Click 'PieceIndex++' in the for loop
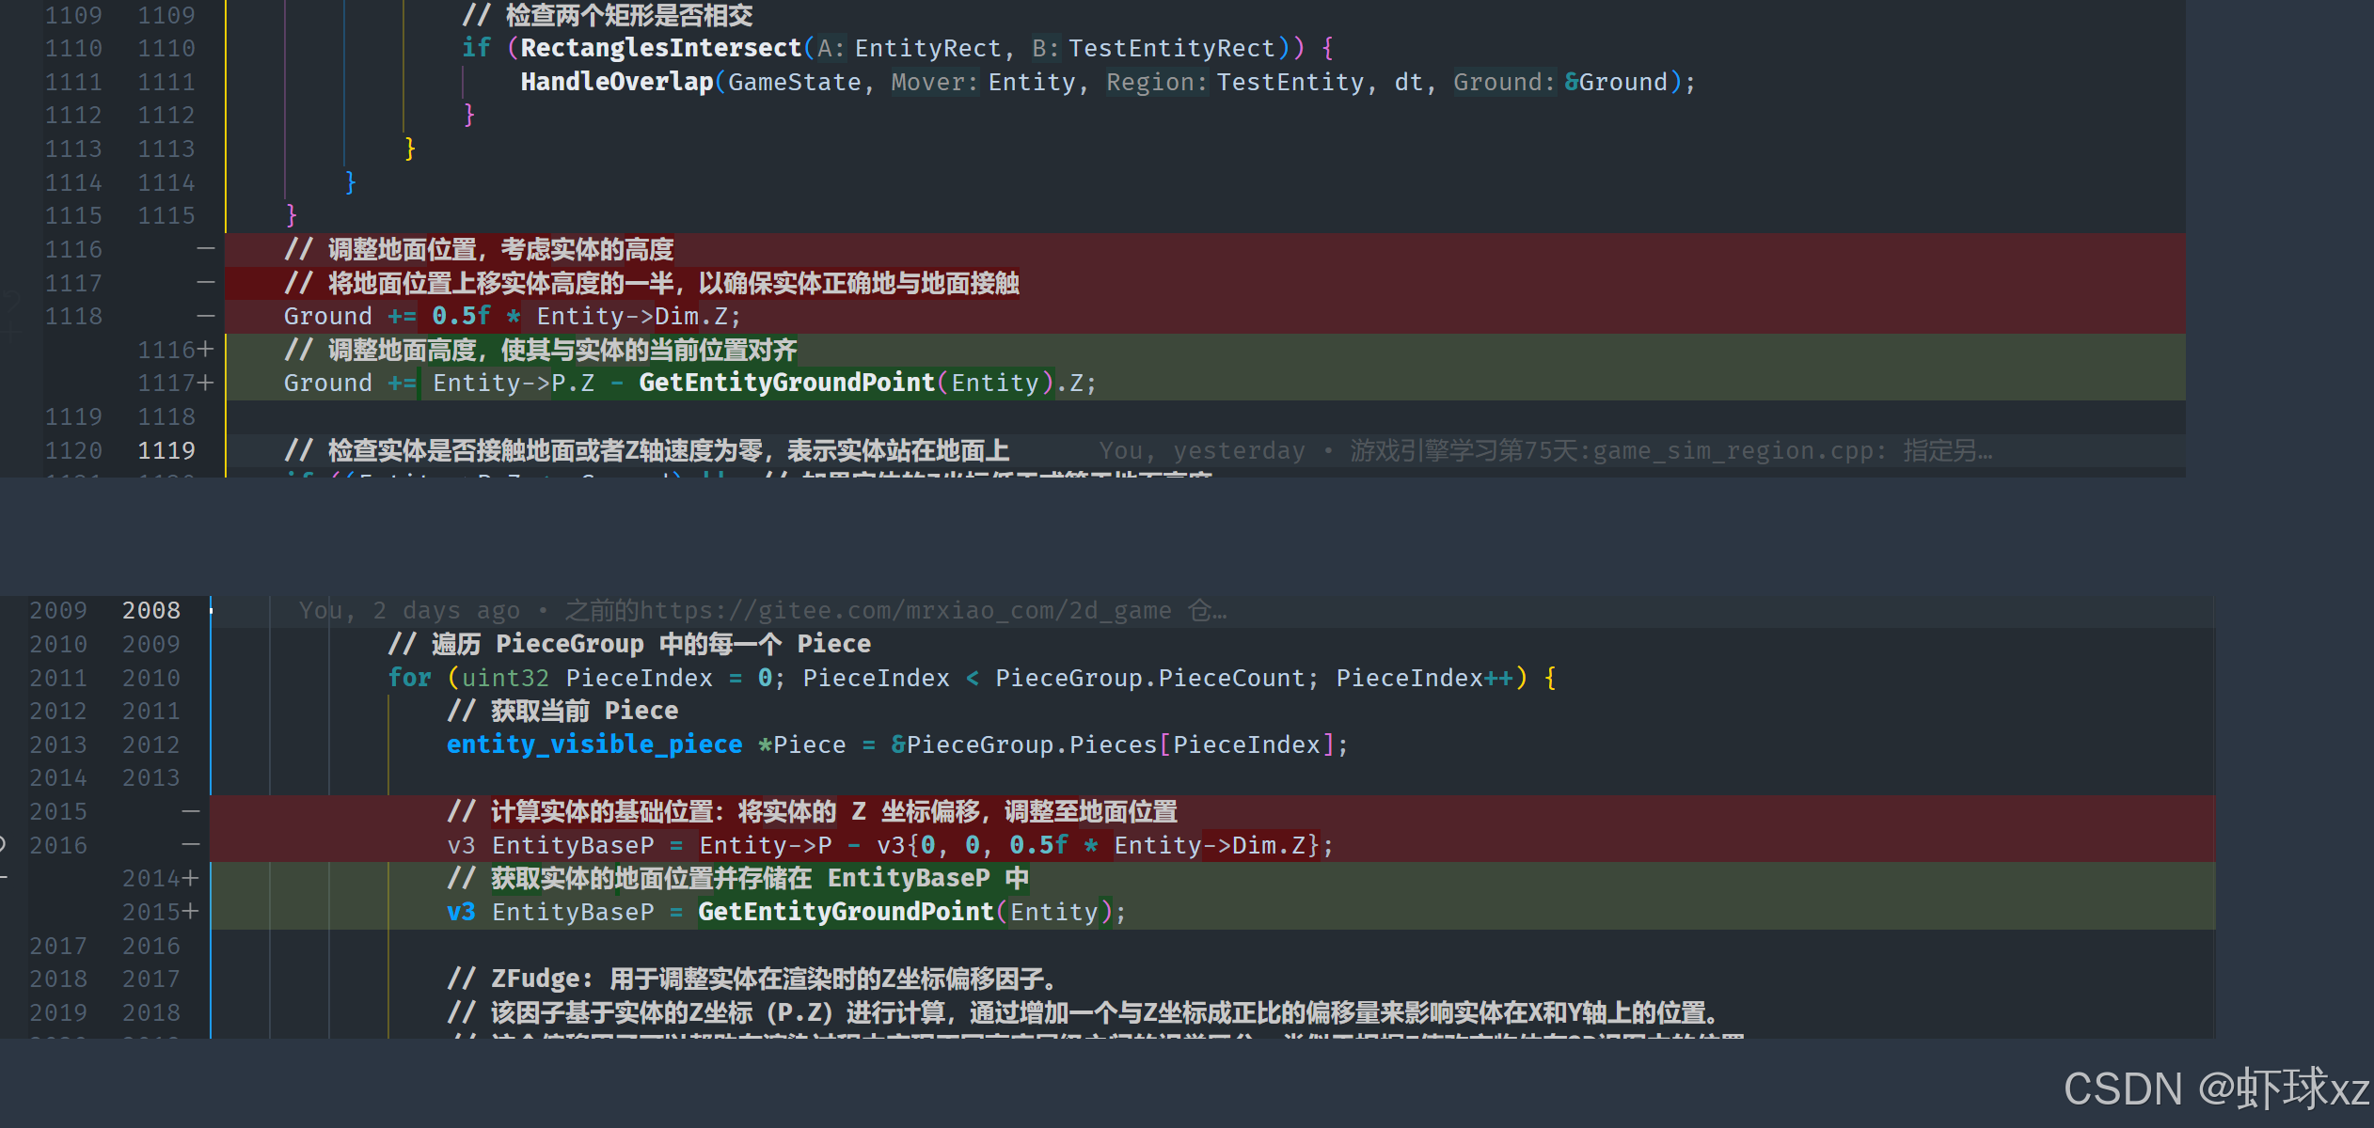Image resolution: width=2374 pixels, height=1128 pixels. click(1425, 678)
